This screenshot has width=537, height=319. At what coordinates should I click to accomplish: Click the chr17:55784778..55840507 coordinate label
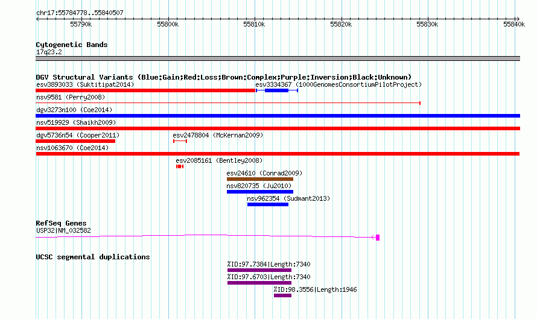(80, 13)
